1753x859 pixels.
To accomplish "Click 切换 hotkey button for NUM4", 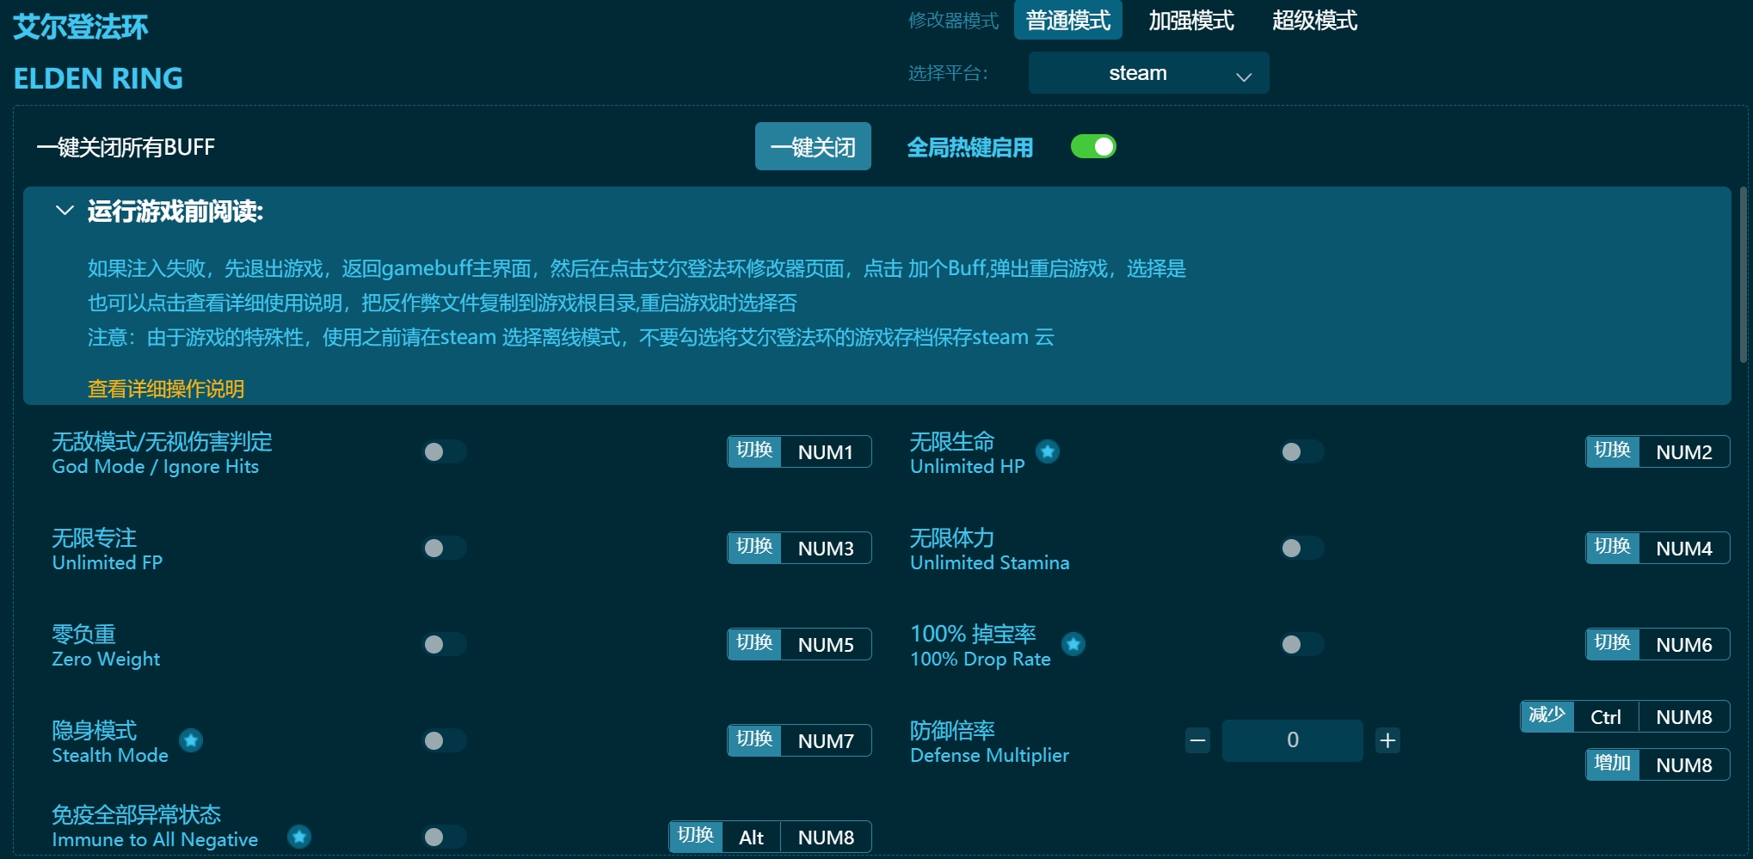I will tap(1612, 548).
